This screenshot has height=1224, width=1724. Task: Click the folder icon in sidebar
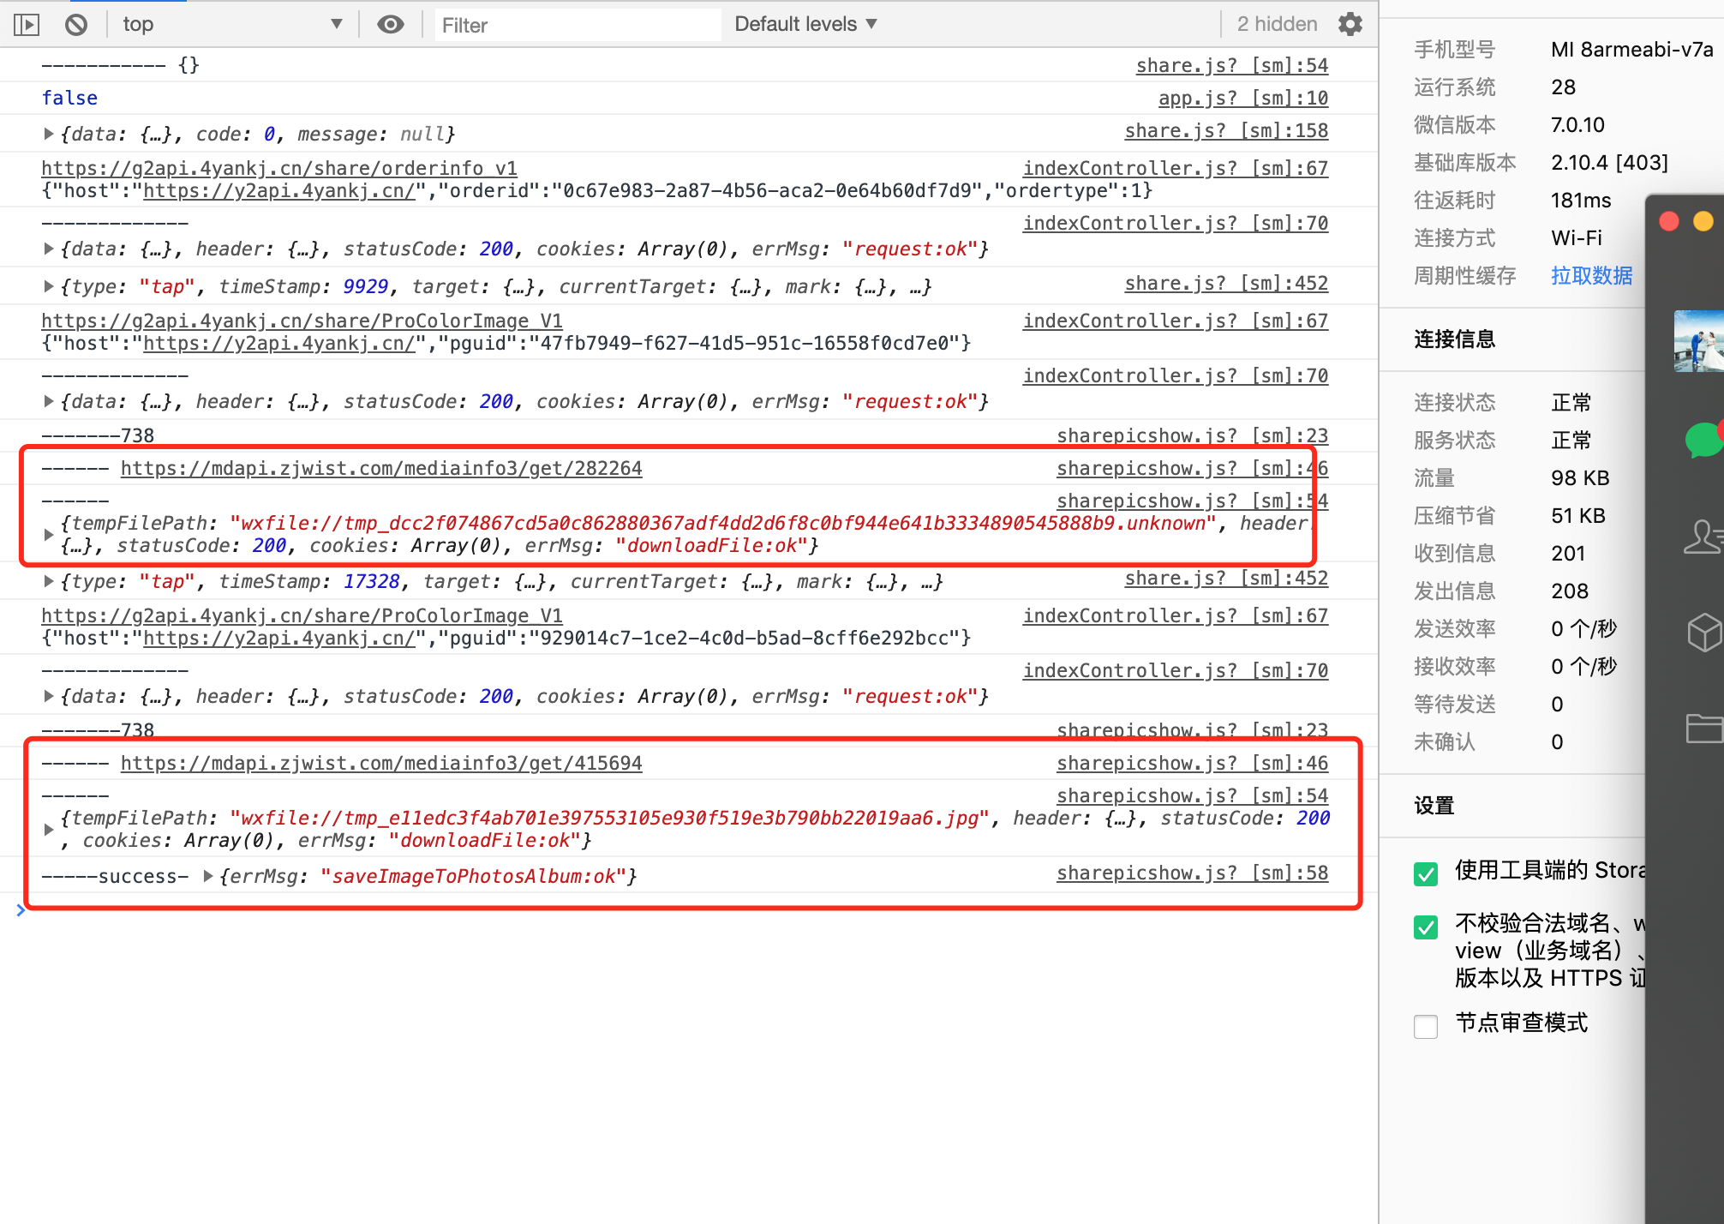coord(1703,729)
